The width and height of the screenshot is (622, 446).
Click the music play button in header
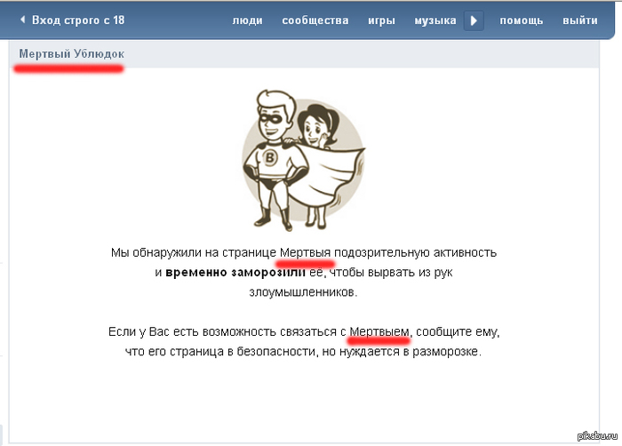[474, 20]
